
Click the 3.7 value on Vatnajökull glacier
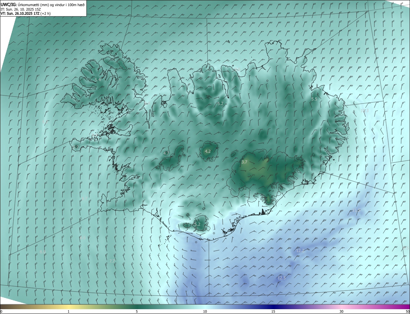point(244,162)
